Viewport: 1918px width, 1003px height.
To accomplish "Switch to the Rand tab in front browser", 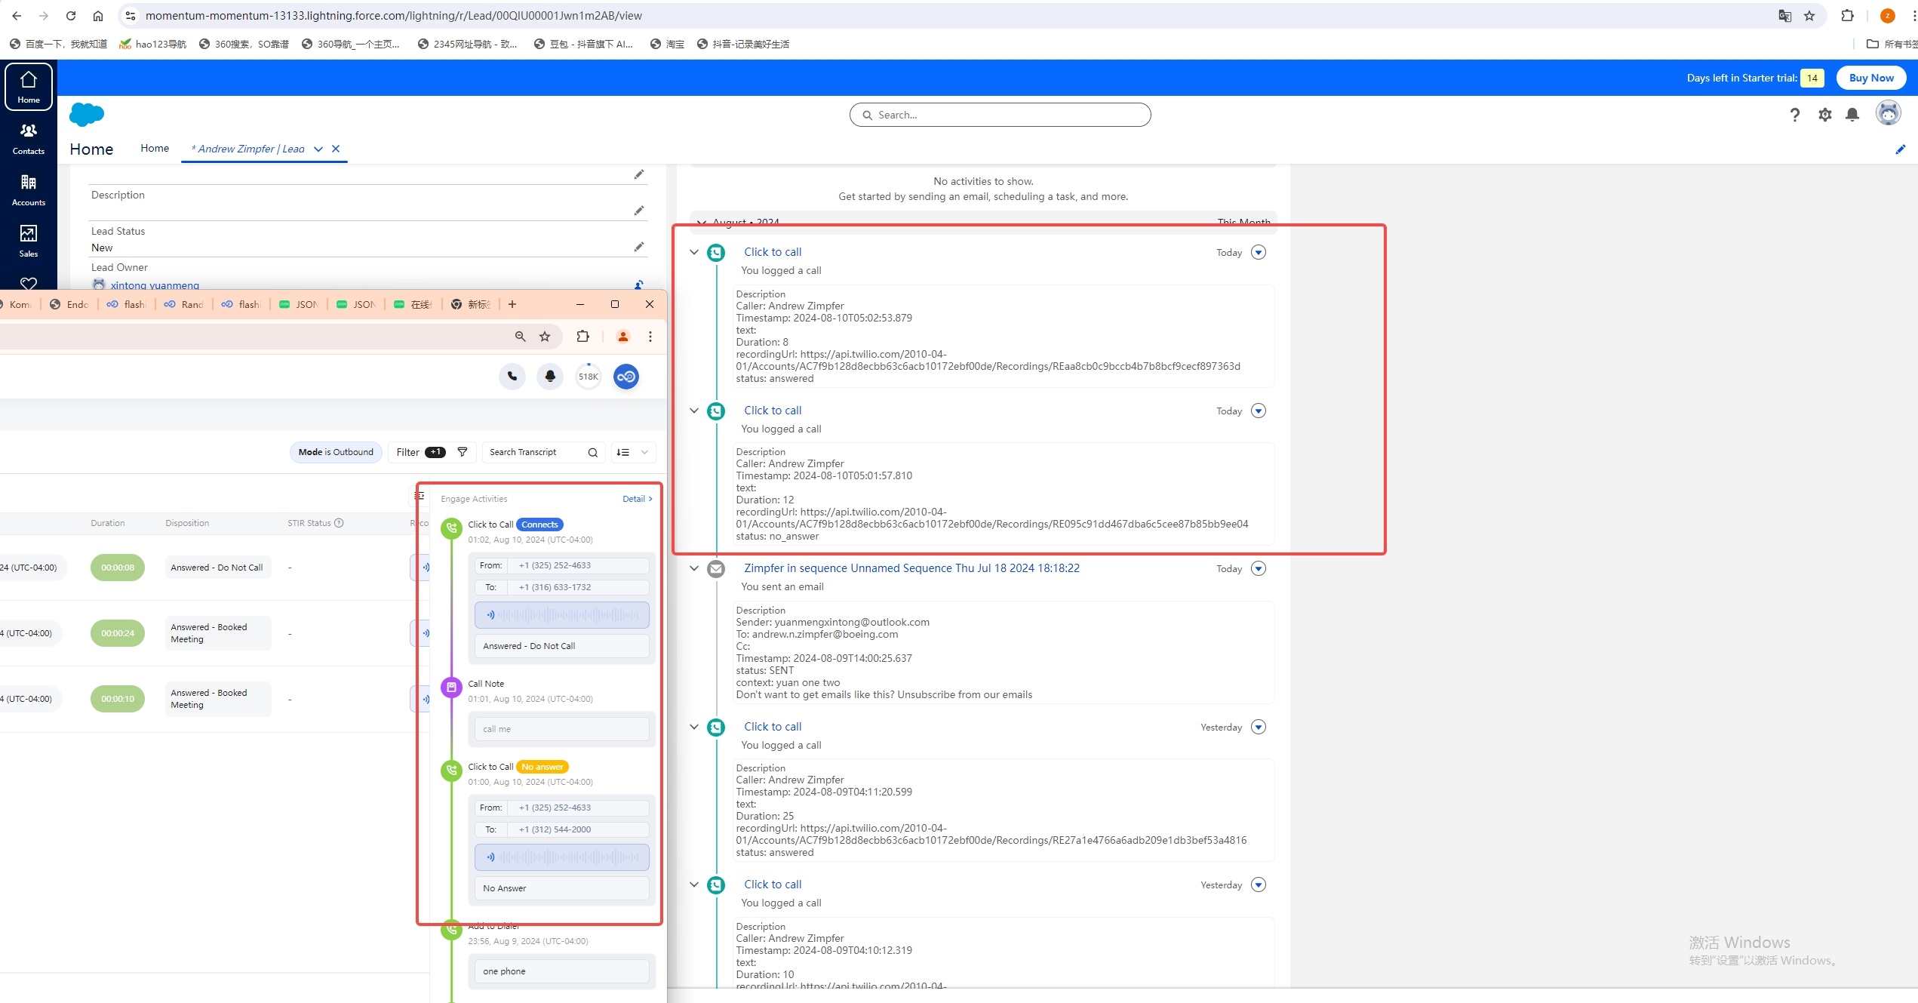I will (x=184, y=304).
